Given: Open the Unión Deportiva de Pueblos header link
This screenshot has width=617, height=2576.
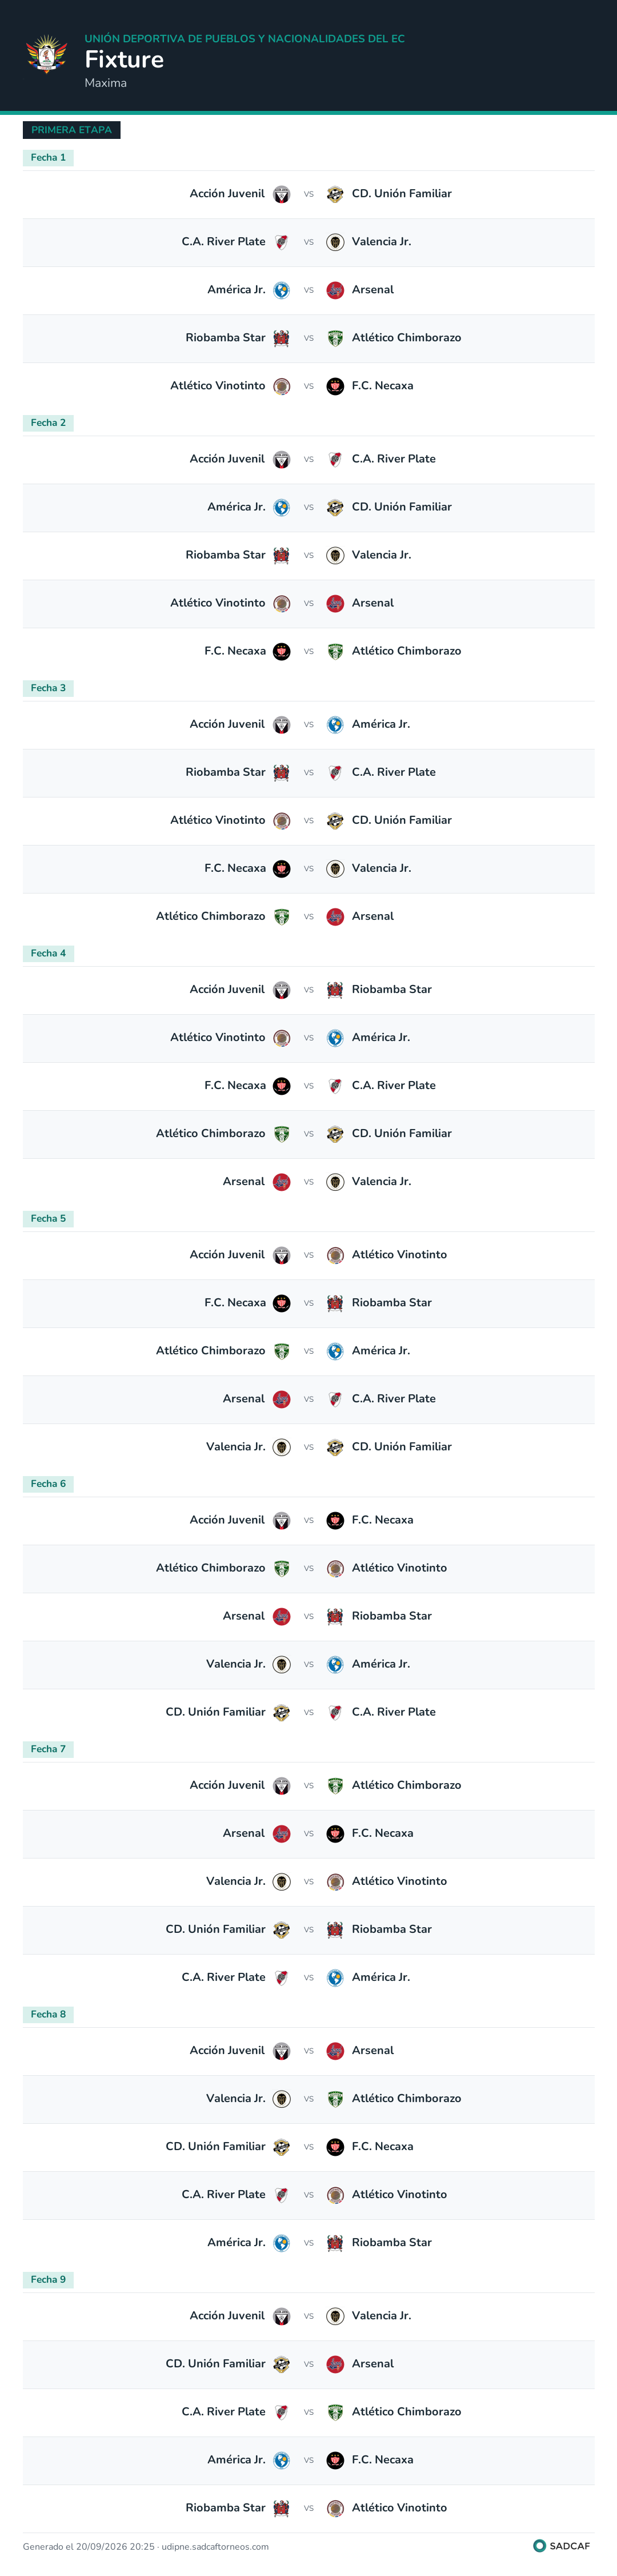Looking at the screenshot, I should [x=244, y=38].
